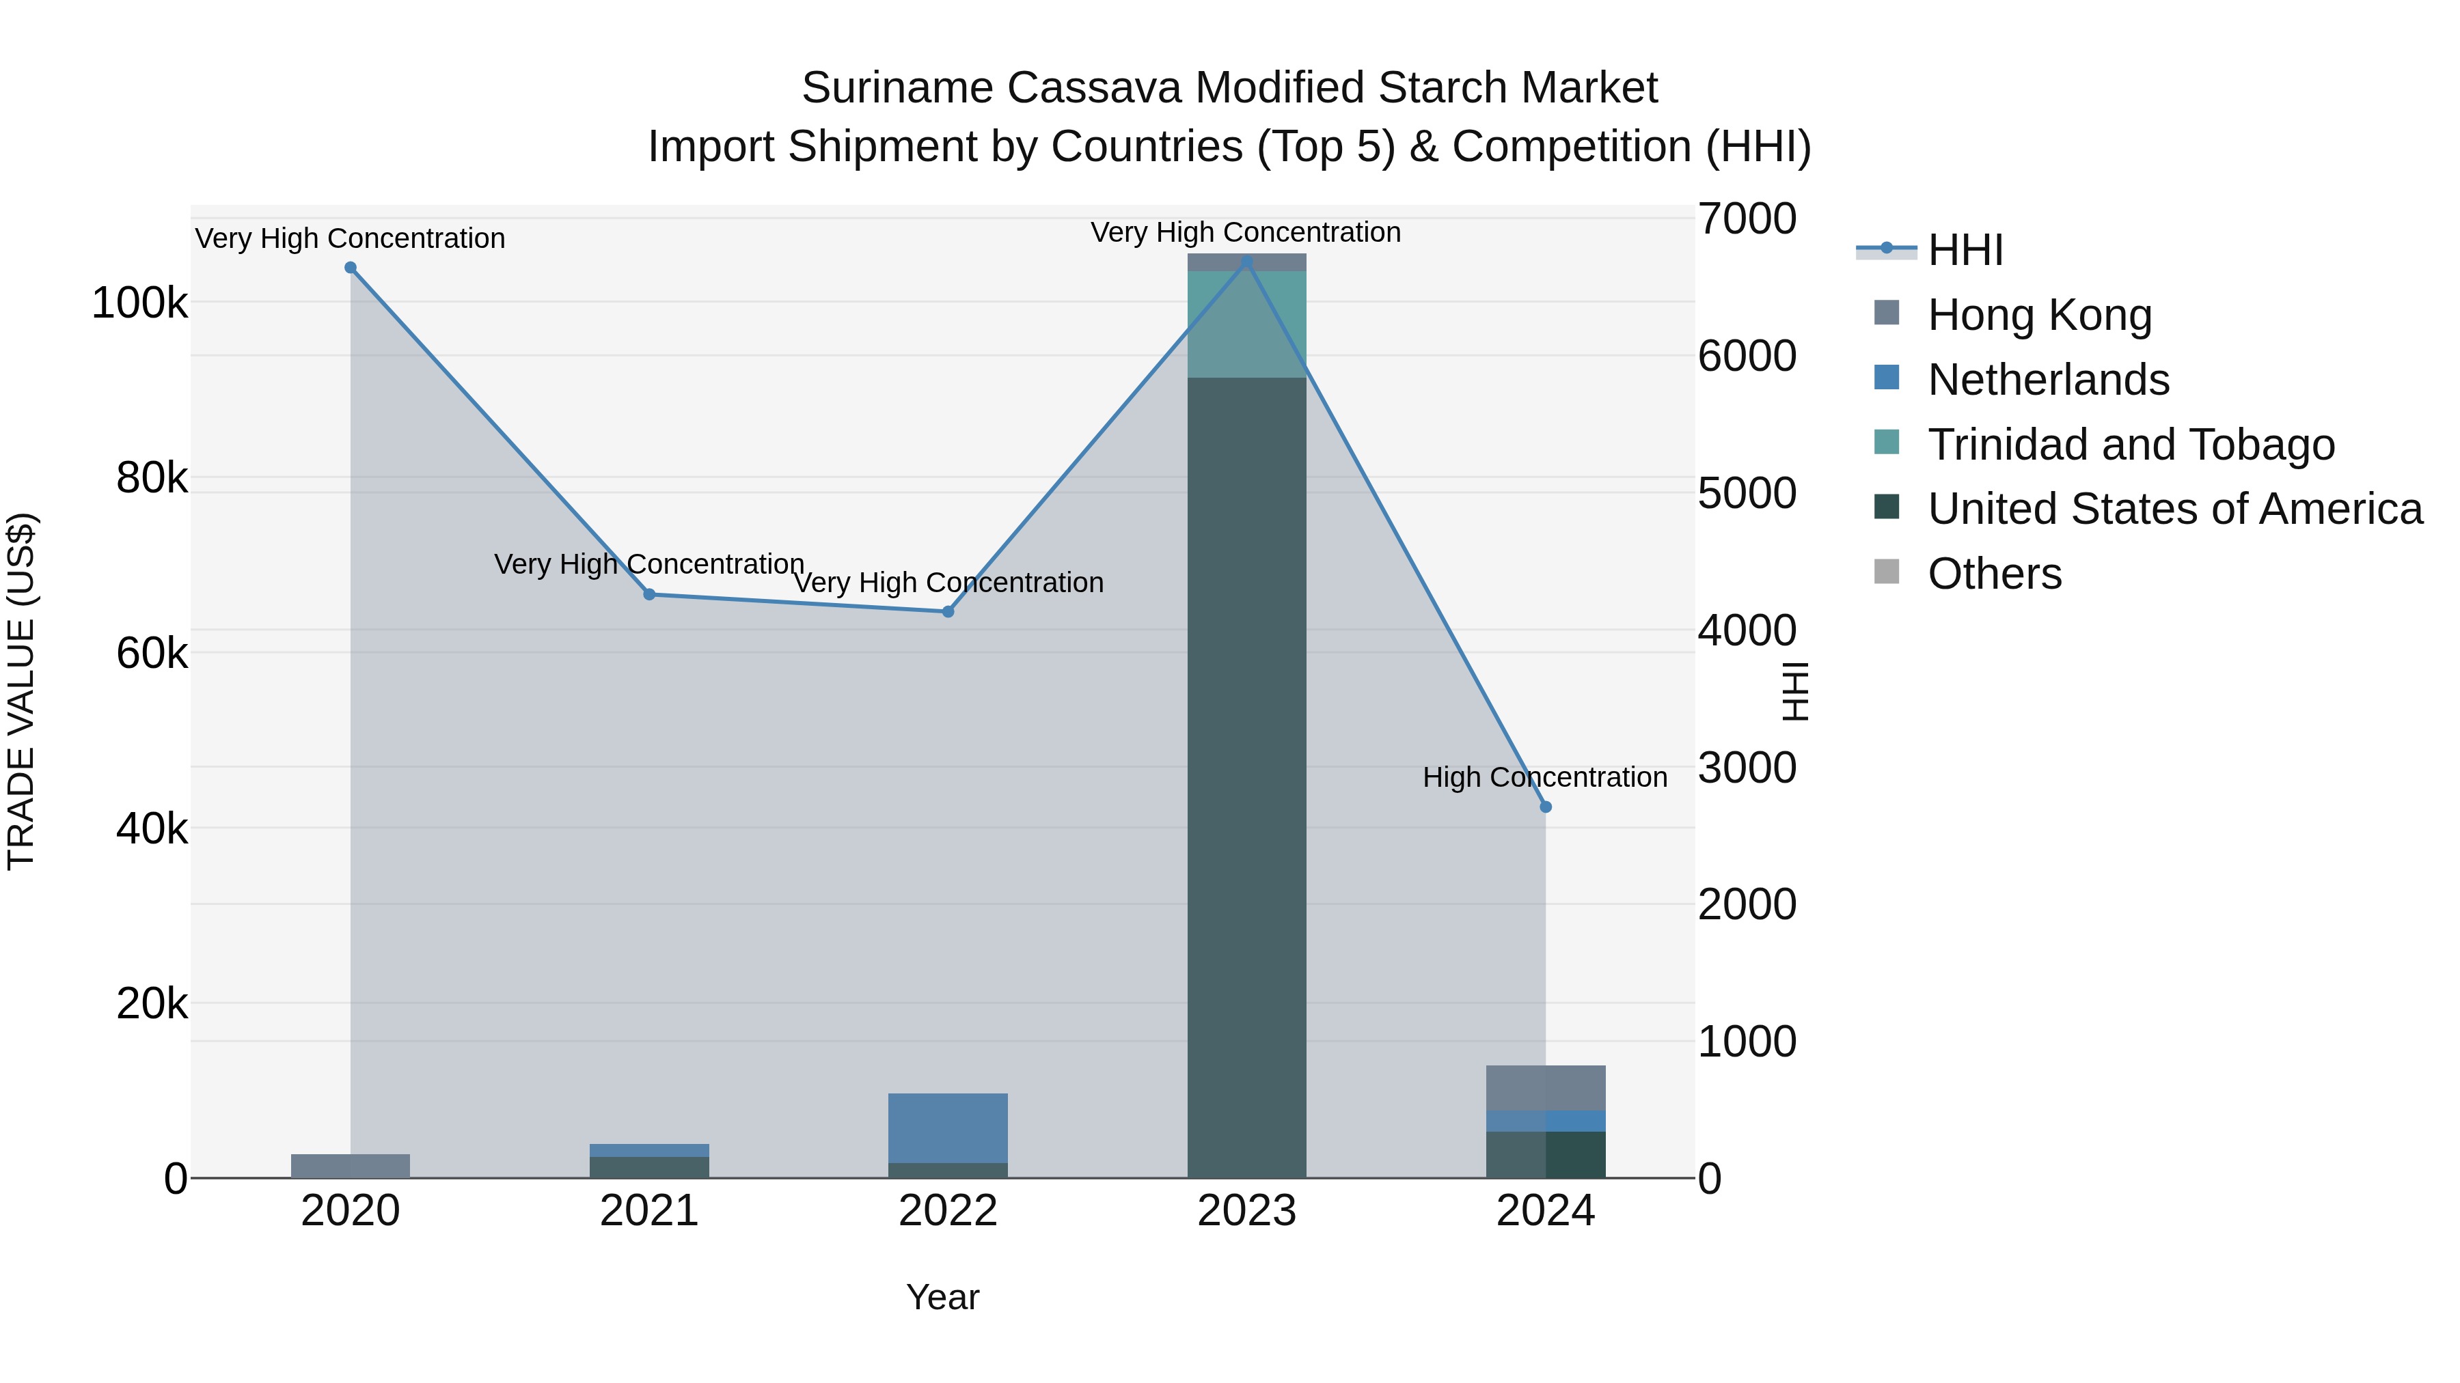Click the Hong Kong color swatch
2460x1383 pixels.
1887,312
